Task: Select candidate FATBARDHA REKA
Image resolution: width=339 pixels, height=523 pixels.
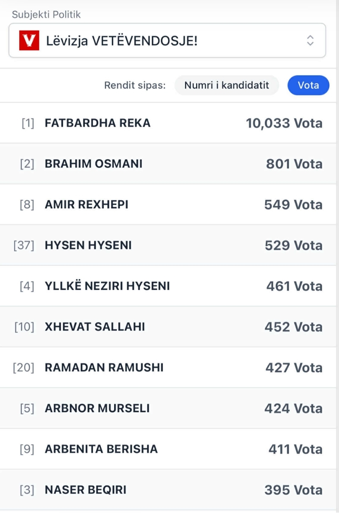Action: tap(98, 123)
